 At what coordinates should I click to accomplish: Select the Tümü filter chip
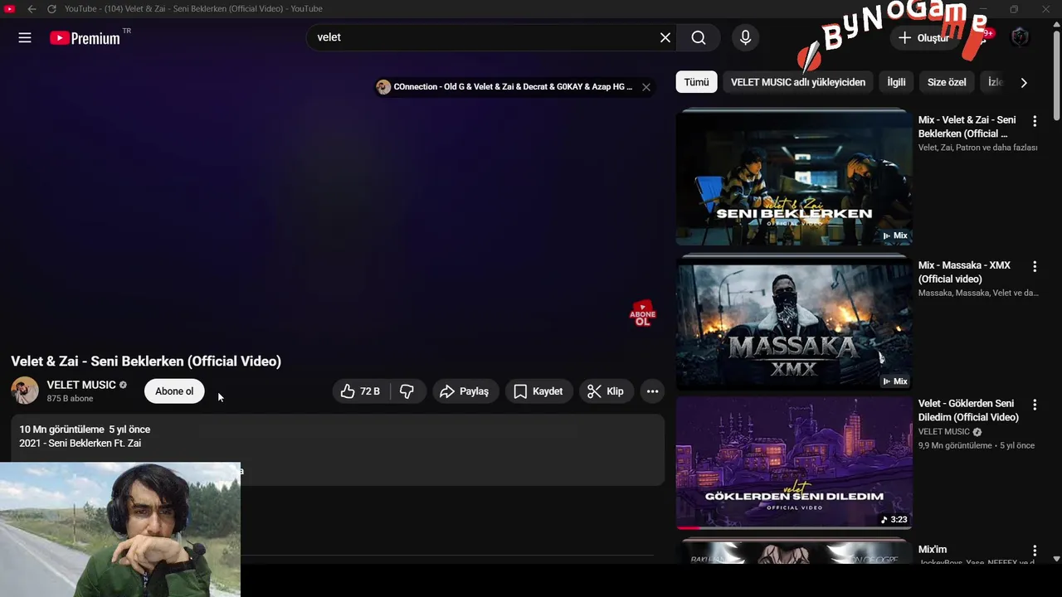pyautogui.click(x=696, y=82)
